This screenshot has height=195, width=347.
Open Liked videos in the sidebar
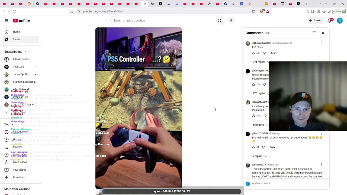click(x=21, y=162)
